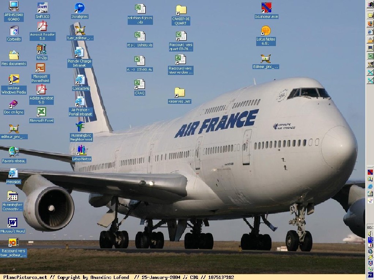Switch to the folder window taskbar button
The height and width of the screenshot is (280, 374).
(370, 15)
